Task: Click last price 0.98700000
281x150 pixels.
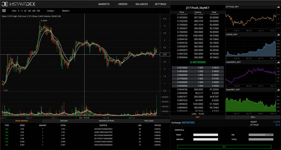Action: pyautogui.click(x=198, y=62)
